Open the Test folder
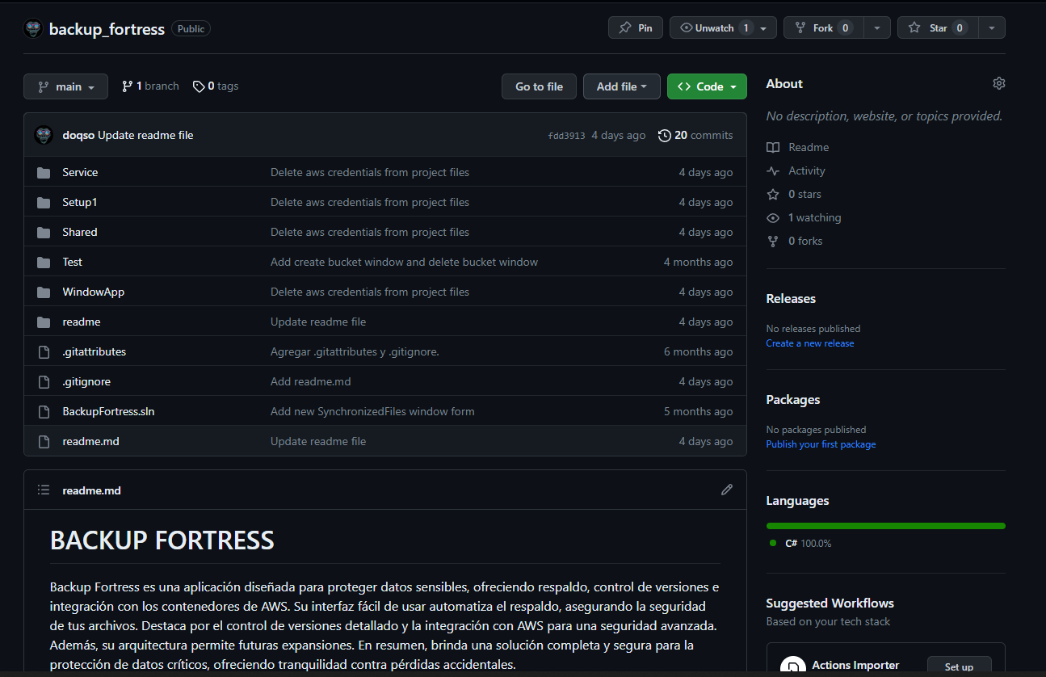 point(72,261)
